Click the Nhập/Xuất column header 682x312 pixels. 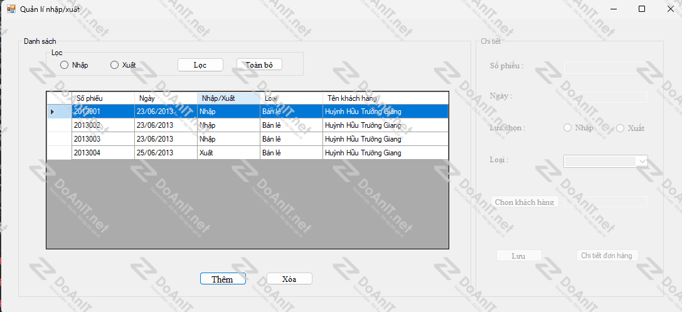coord(228,98)
